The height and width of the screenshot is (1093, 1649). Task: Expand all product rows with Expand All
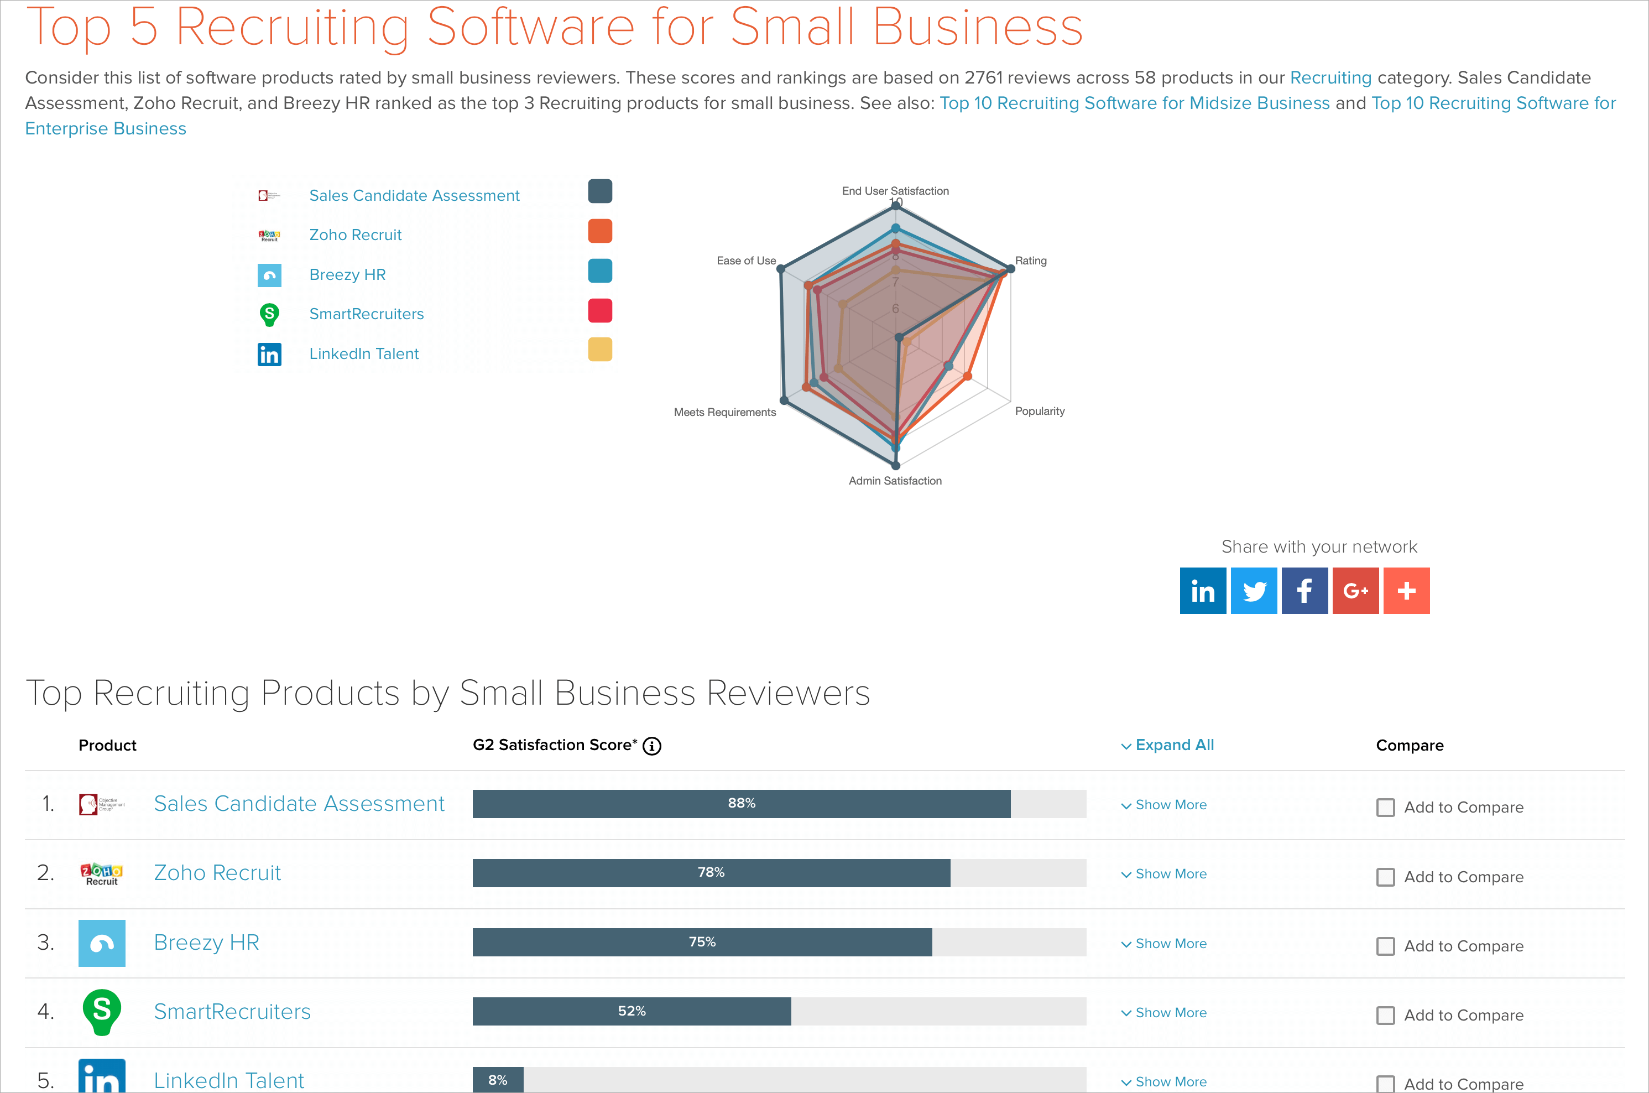coord(1167,745)
